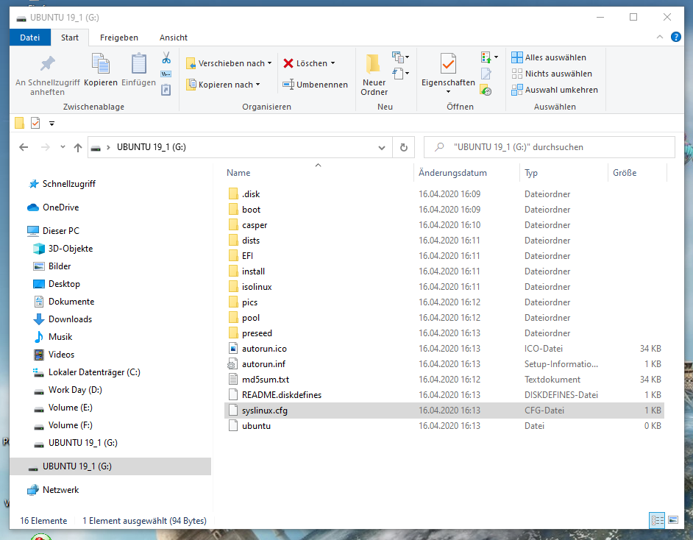
Task: Click the properties icon in quick access toolbar
Action: click(35, 124)
